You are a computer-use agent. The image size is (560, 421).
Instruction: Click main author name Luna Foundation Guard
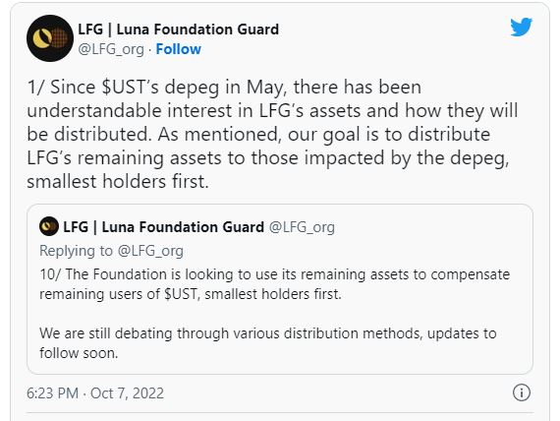(x=178, y=30)
